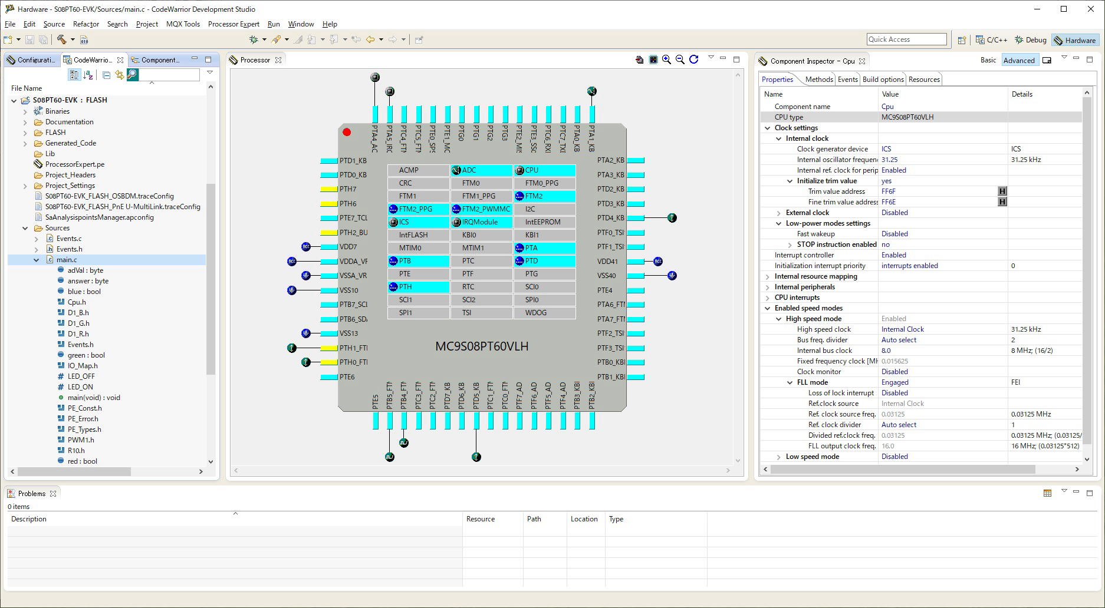Viewport: 1105px width, 608px height.
Task: Click the H icon beside Fine trim value address
Action: coord(1002,201)
